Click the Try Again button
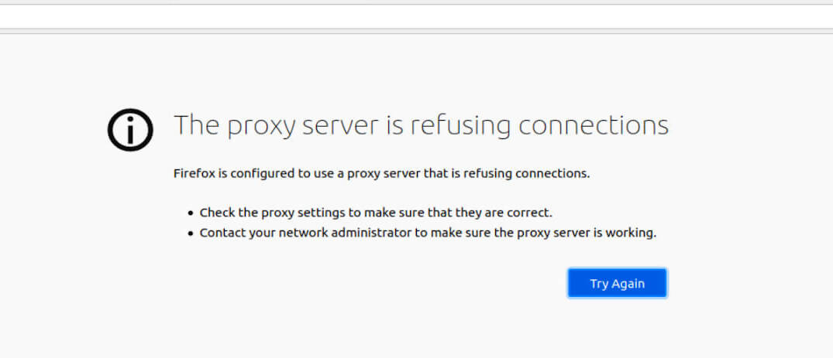 click(617, 283)
